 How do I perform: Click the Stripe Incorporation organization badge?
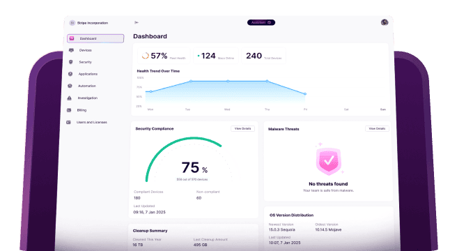pyautogui.click(x=72, y=23)
